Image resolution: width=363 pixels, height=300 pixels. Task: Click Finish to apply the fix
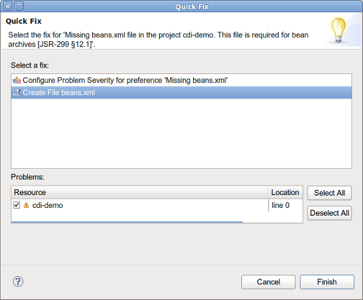click(327, 282)
